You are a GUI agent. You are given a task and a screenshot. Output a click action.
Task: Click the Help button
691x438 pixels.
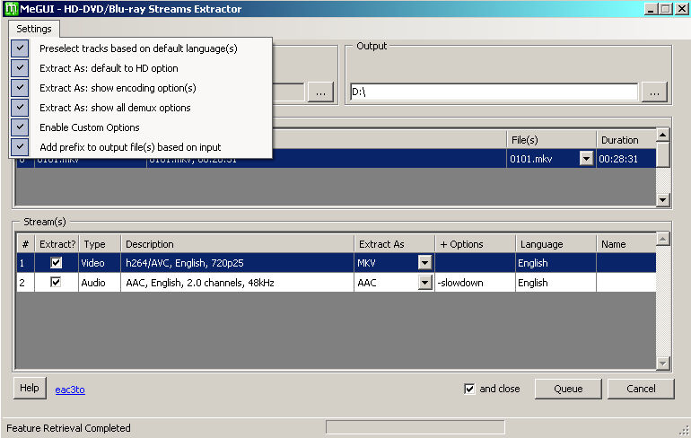pos(30,389)
